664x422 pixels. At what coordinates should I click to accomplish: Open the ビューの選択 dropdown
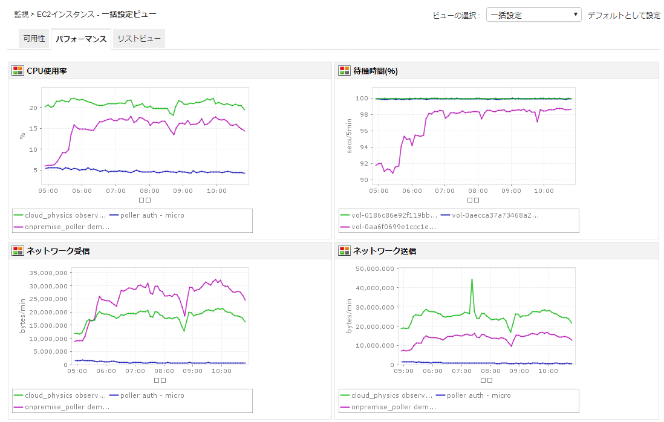click(533, 15)
